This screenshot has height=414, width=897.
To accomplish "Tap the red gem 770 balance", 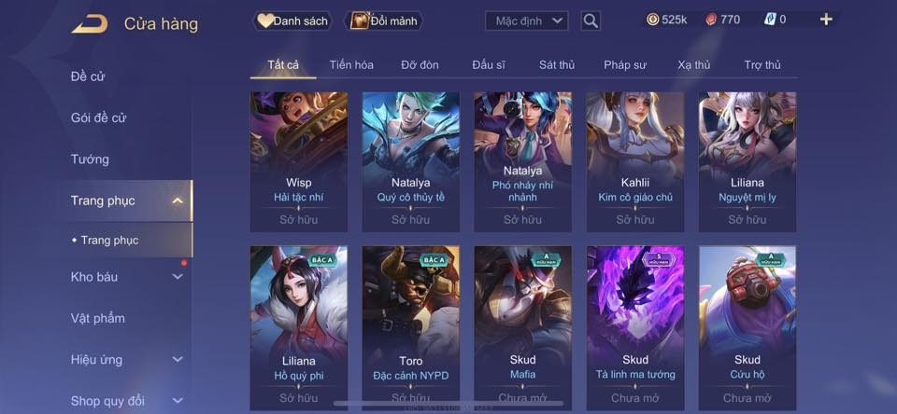I will (x=722, y=20).
